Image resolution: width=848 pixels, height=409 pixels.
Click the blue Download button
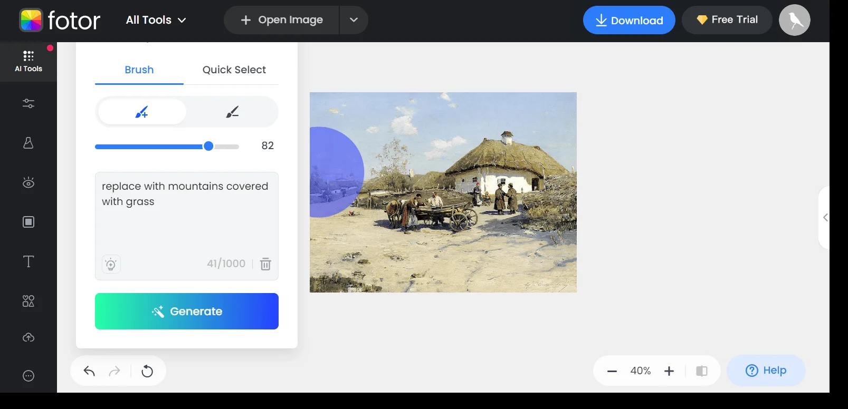(x=628, y=20)
